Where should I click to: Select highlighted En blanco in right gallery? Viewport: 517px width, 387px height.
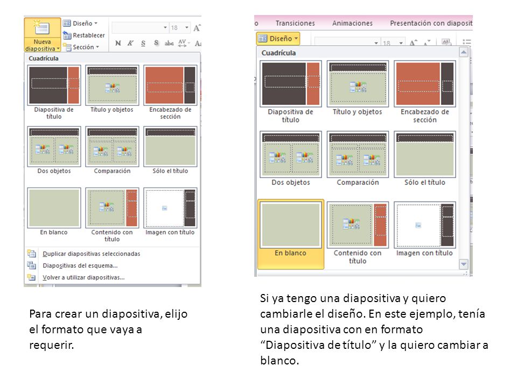point(291,234)
